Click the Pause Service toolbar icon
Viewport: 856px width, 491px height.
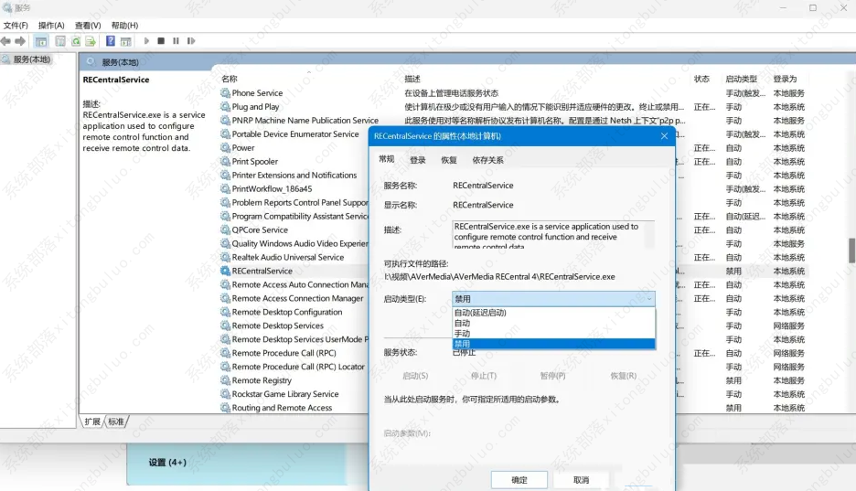(176, 41)
